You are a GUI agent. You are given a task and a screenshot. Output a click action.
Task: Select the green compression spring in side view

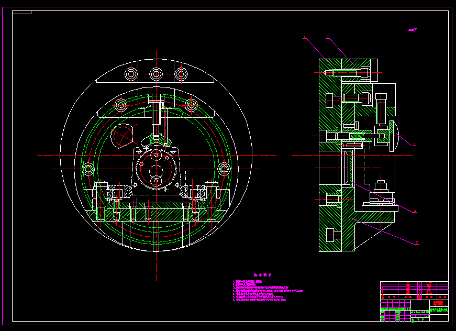(357, 136)
